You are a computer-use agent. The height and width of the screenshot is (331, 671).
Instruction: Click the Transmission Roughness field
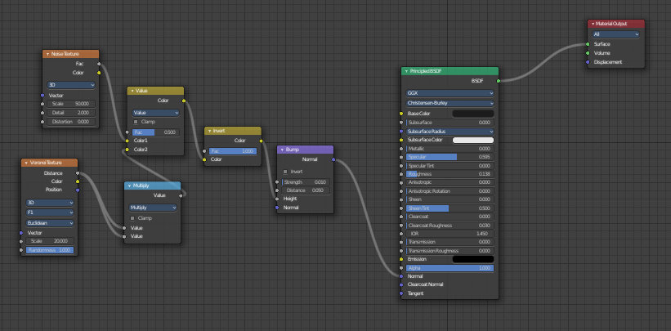click(450, 251)
